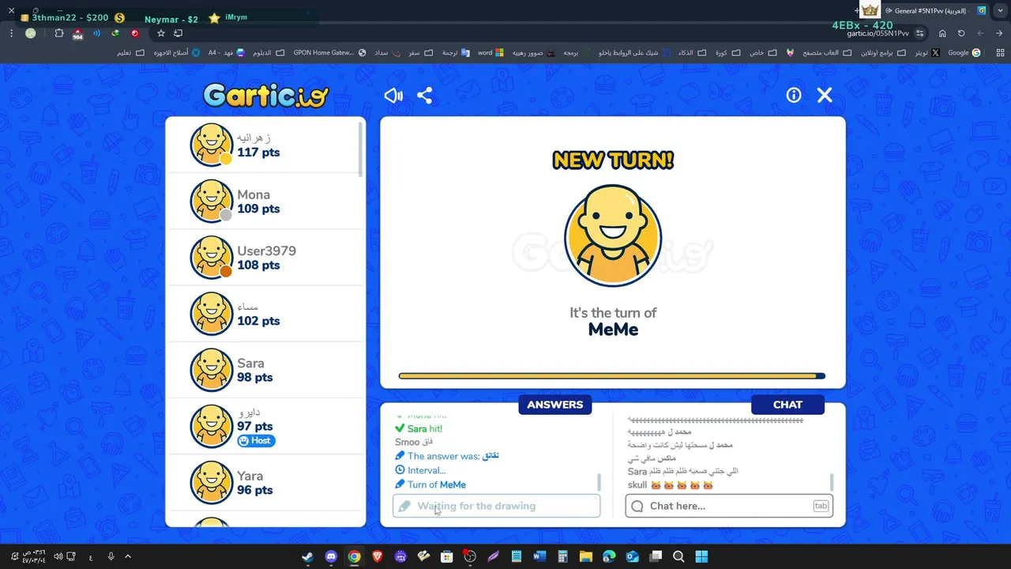The image size is (1011, 569).
Task: Open the كورة bookmark folder
Action: coord(728,53)
